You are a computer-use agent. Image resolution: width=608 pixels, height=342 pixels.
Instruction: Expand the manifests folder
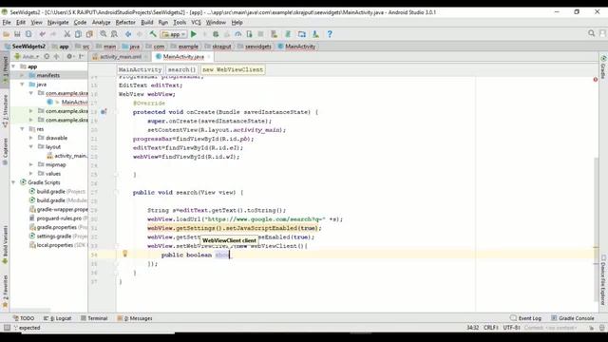coord(22,75)
